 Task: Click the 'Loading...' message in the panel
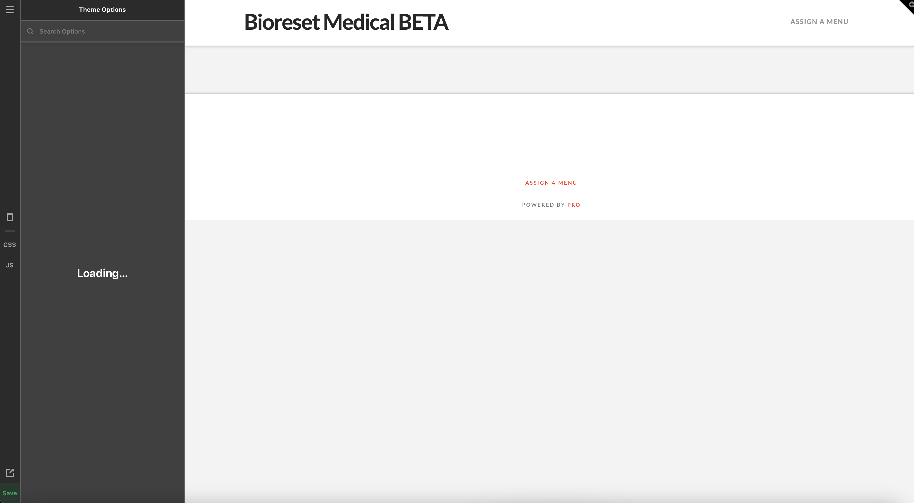[x=102, y=273]
